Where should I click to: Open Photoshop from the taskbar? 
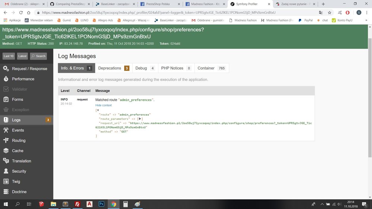tap(101, 204)
